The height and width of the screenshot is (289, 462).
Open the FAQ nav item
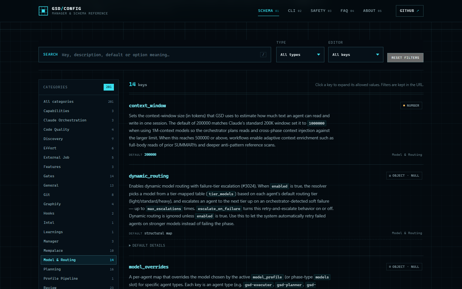347,11
